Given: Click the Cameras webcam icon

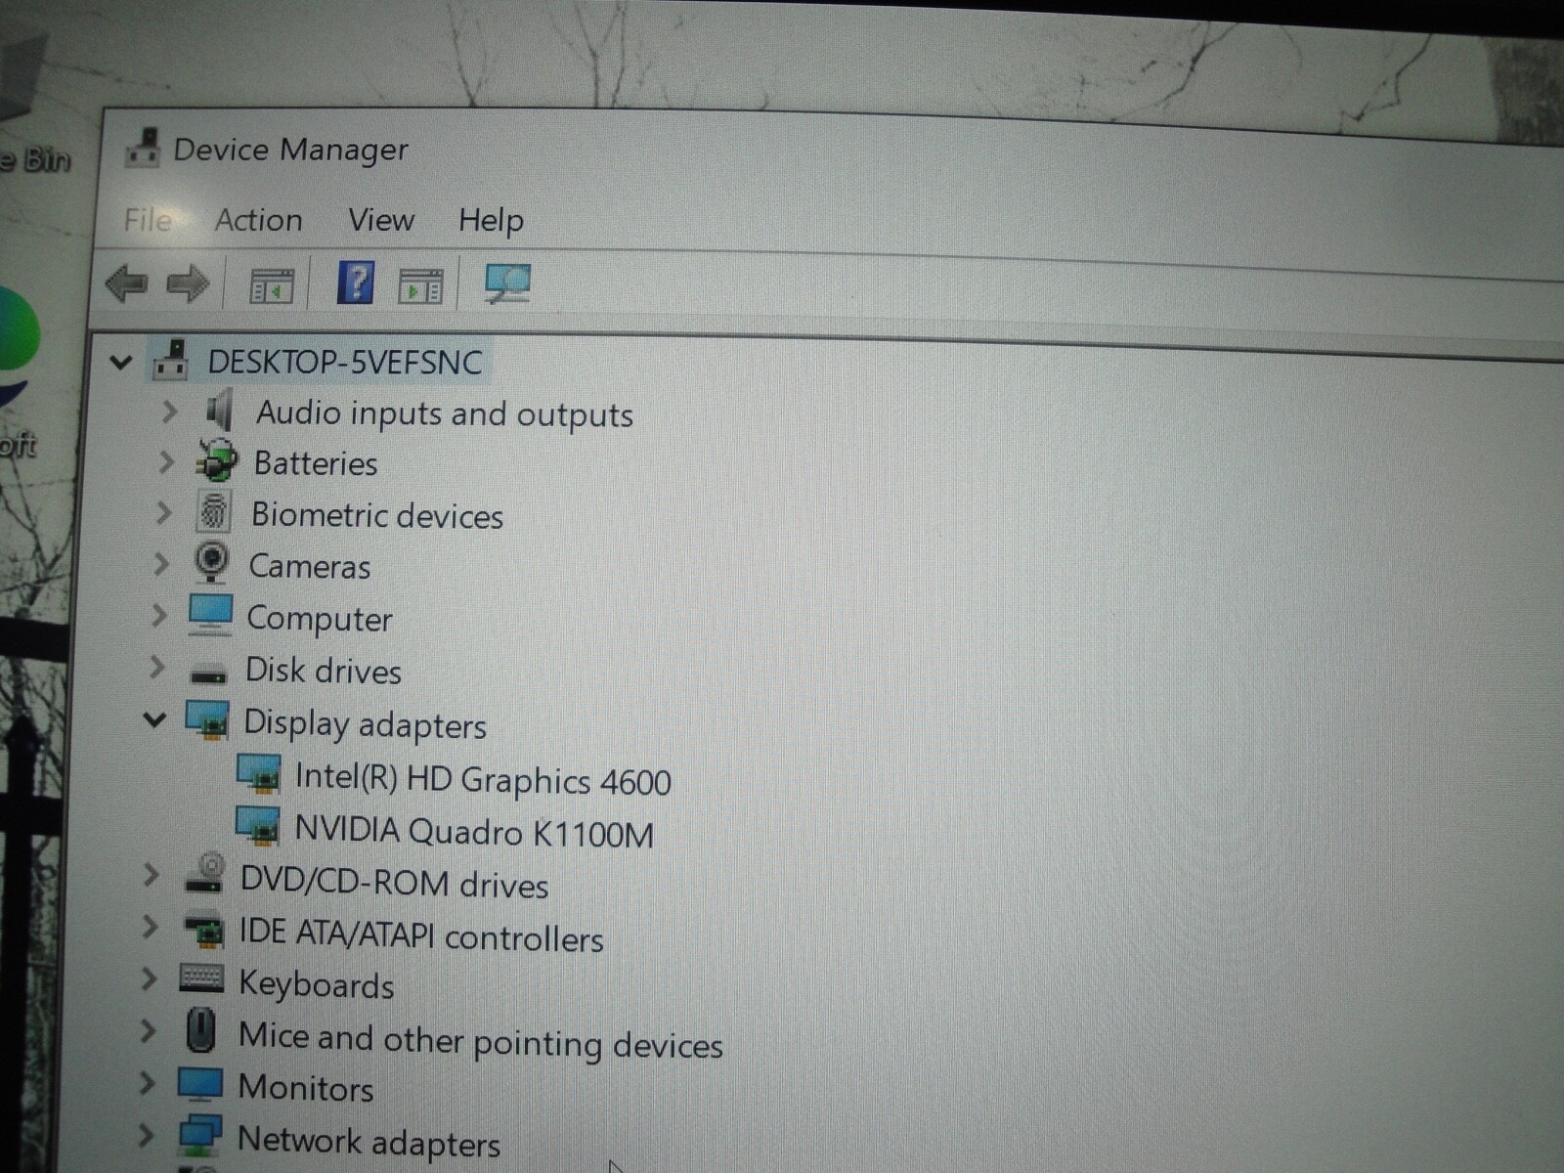Looking at the screenshot, I should click(x=211, y=562).
